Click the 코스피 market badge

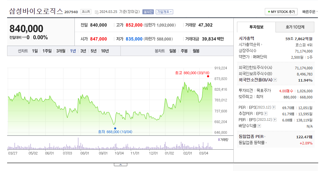[86, 12]
